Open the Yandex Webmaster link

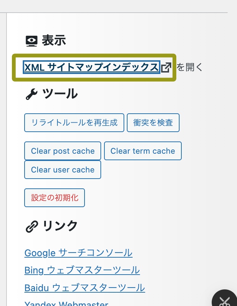tap(66, 303)
